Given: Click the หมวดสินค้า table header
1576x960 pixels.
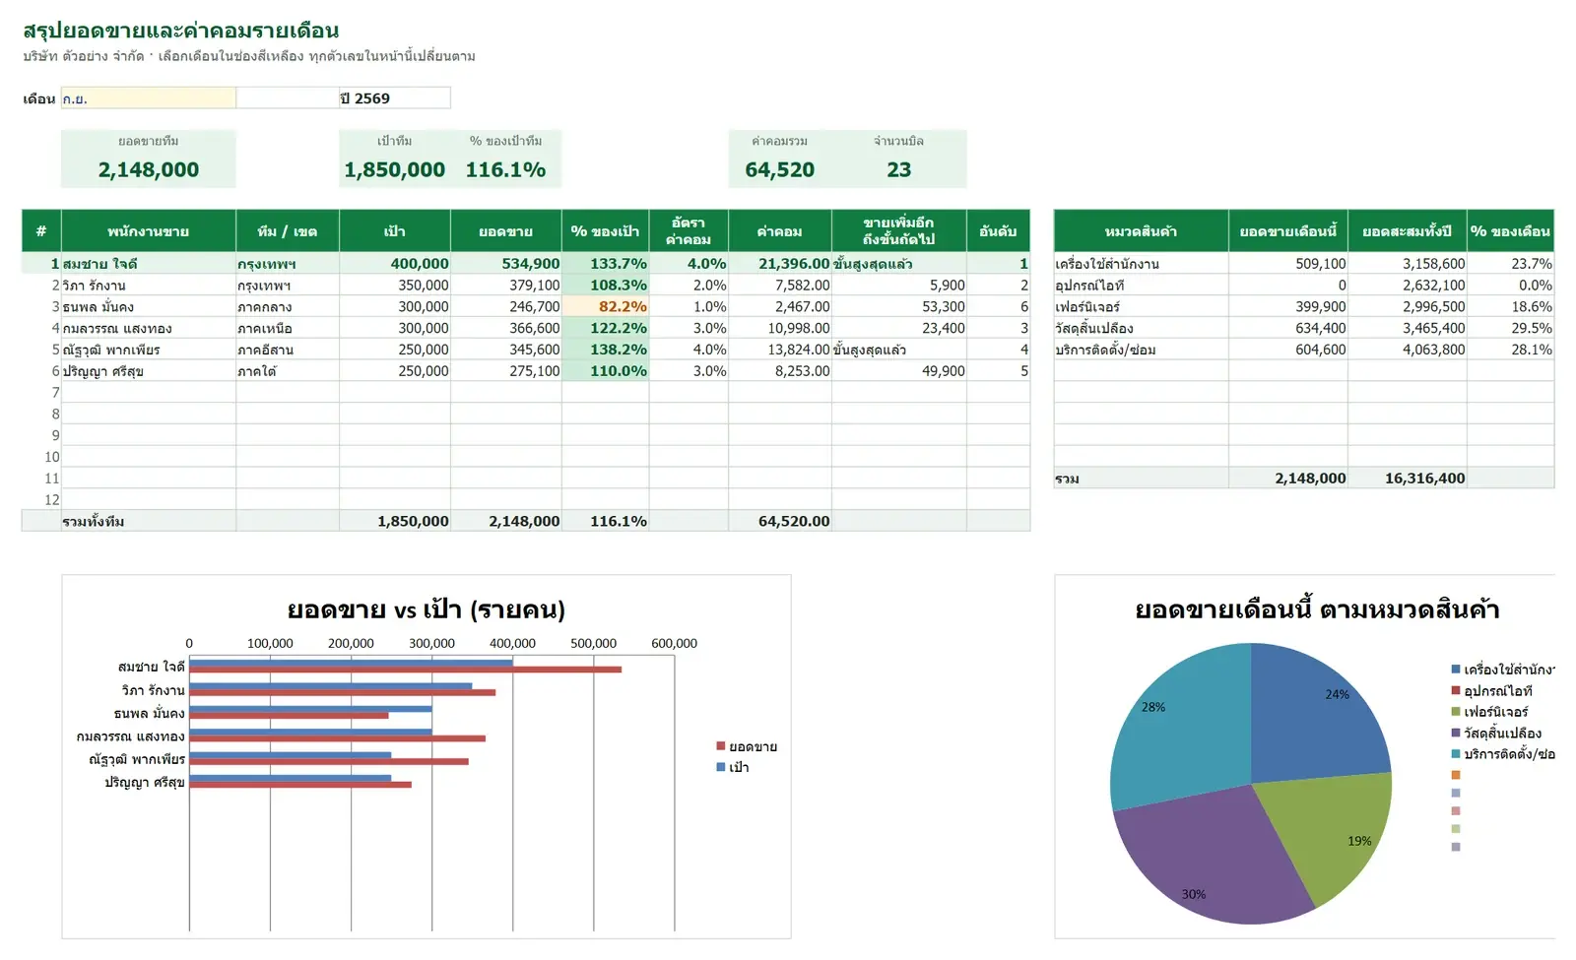Looking at the screenshot, I should point(1141,231).
